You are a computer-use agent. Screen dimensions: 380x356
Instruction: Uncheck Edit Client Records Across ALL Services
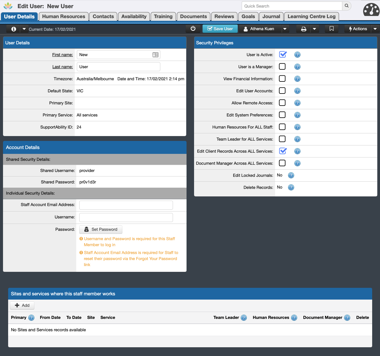[x=283, y=151]
